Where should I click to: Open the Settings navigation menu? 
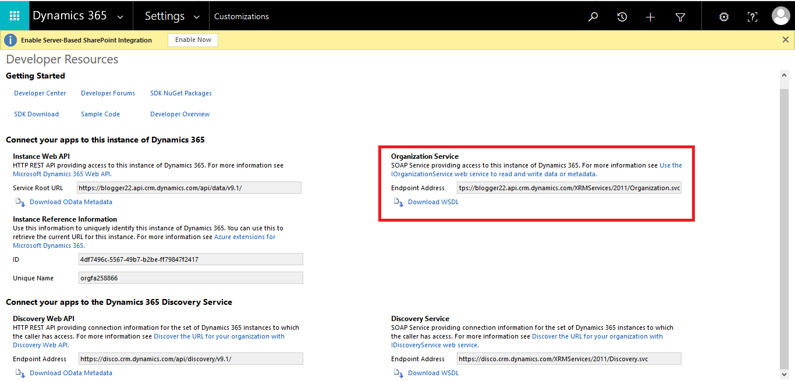(165, 16)
